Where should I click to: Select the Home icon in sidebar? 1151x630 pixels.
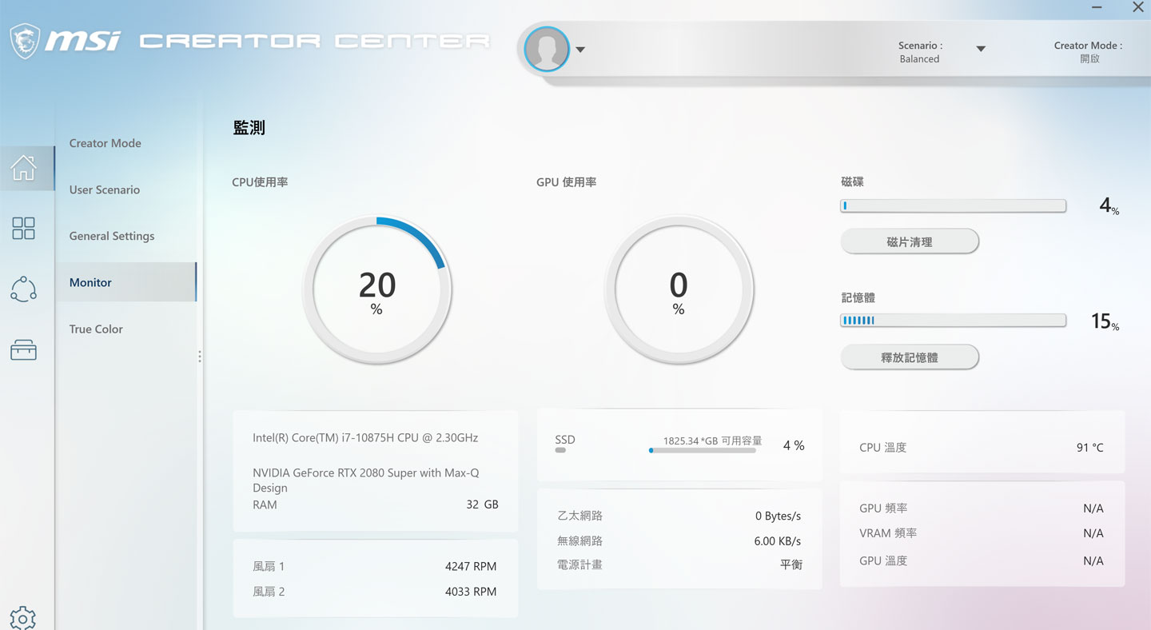(23, 168)
